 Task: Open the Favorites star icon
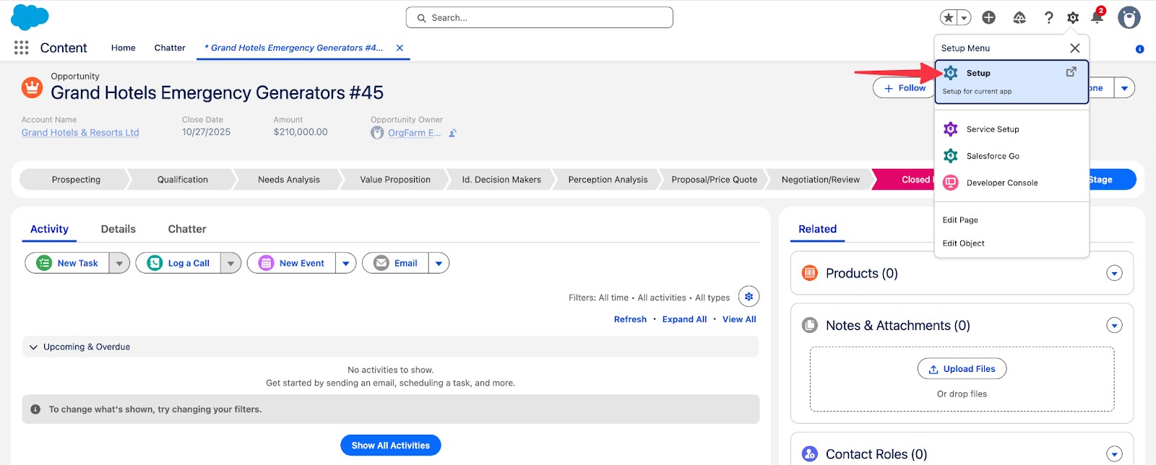[x=949, y=18]
